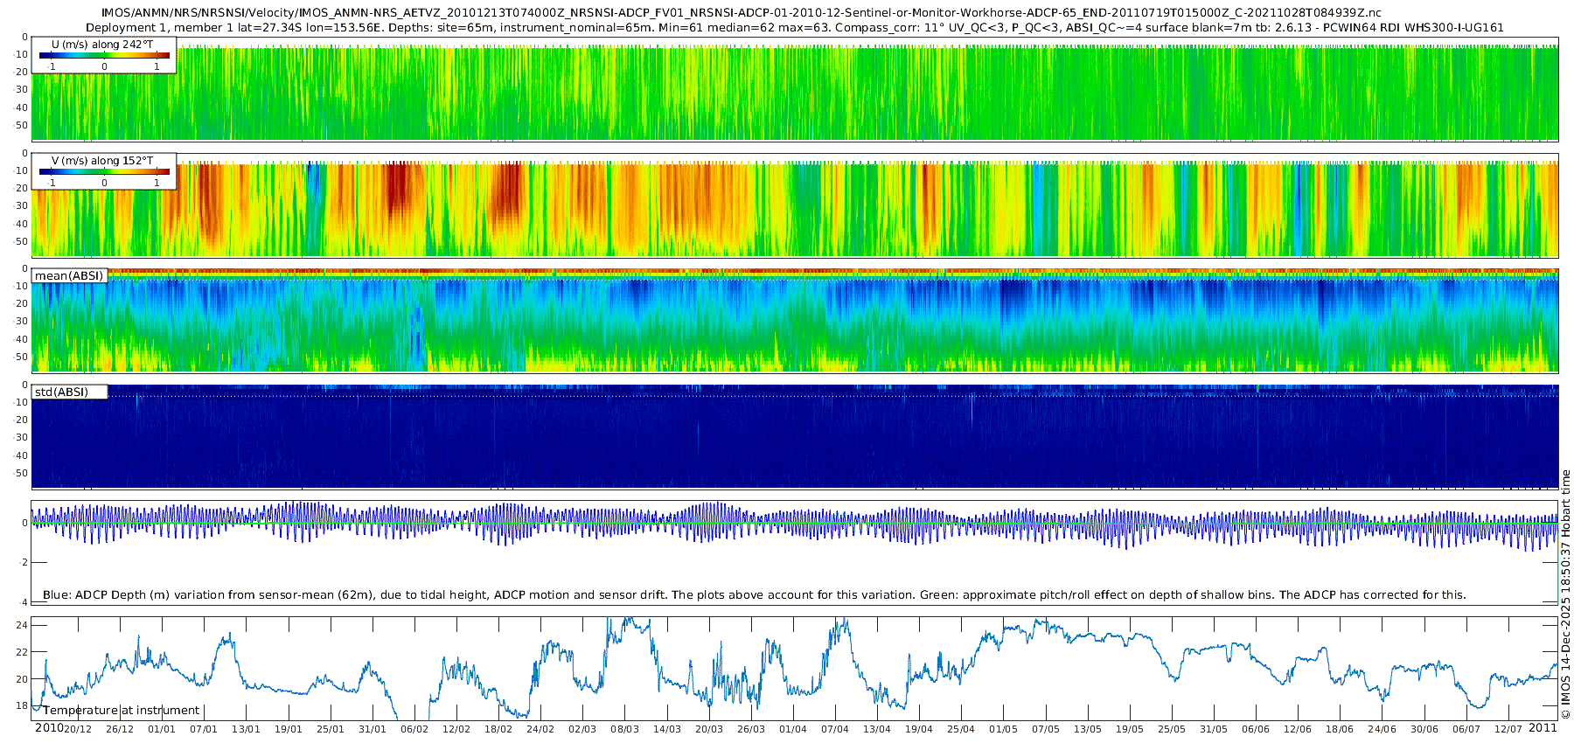Click the vertical IMOS copyright timestamp text

(x=1565, y=594)
